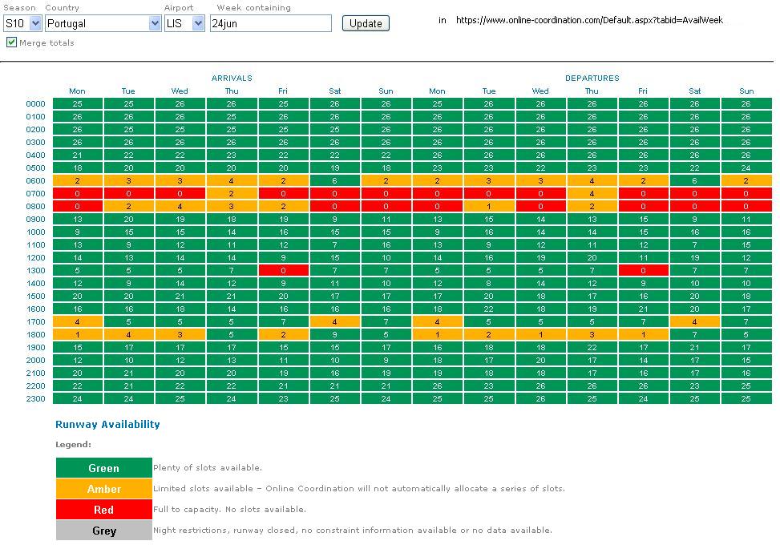Click the Amber legend swatch
780x549 pixels.
pyautogui.click(x=103, y=489)
